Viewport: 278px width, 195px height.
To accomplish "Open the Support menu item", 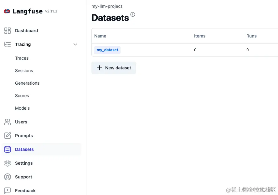I will (23, 177).
